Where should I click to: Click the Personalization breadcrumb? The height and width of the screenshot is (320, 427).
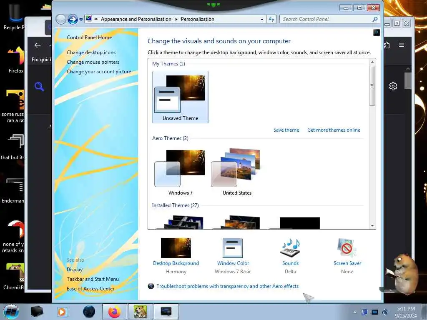point(197,19)
